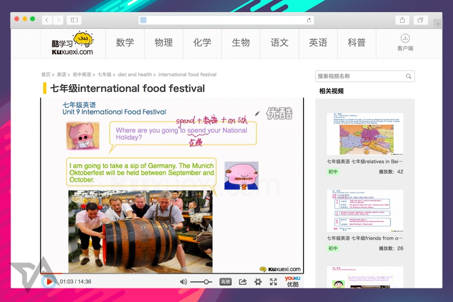The height and width of the screenshot is (302, 453).
Task: Click the 相关视频 heading
Action: pyautogui.click(x=331, y=91)
